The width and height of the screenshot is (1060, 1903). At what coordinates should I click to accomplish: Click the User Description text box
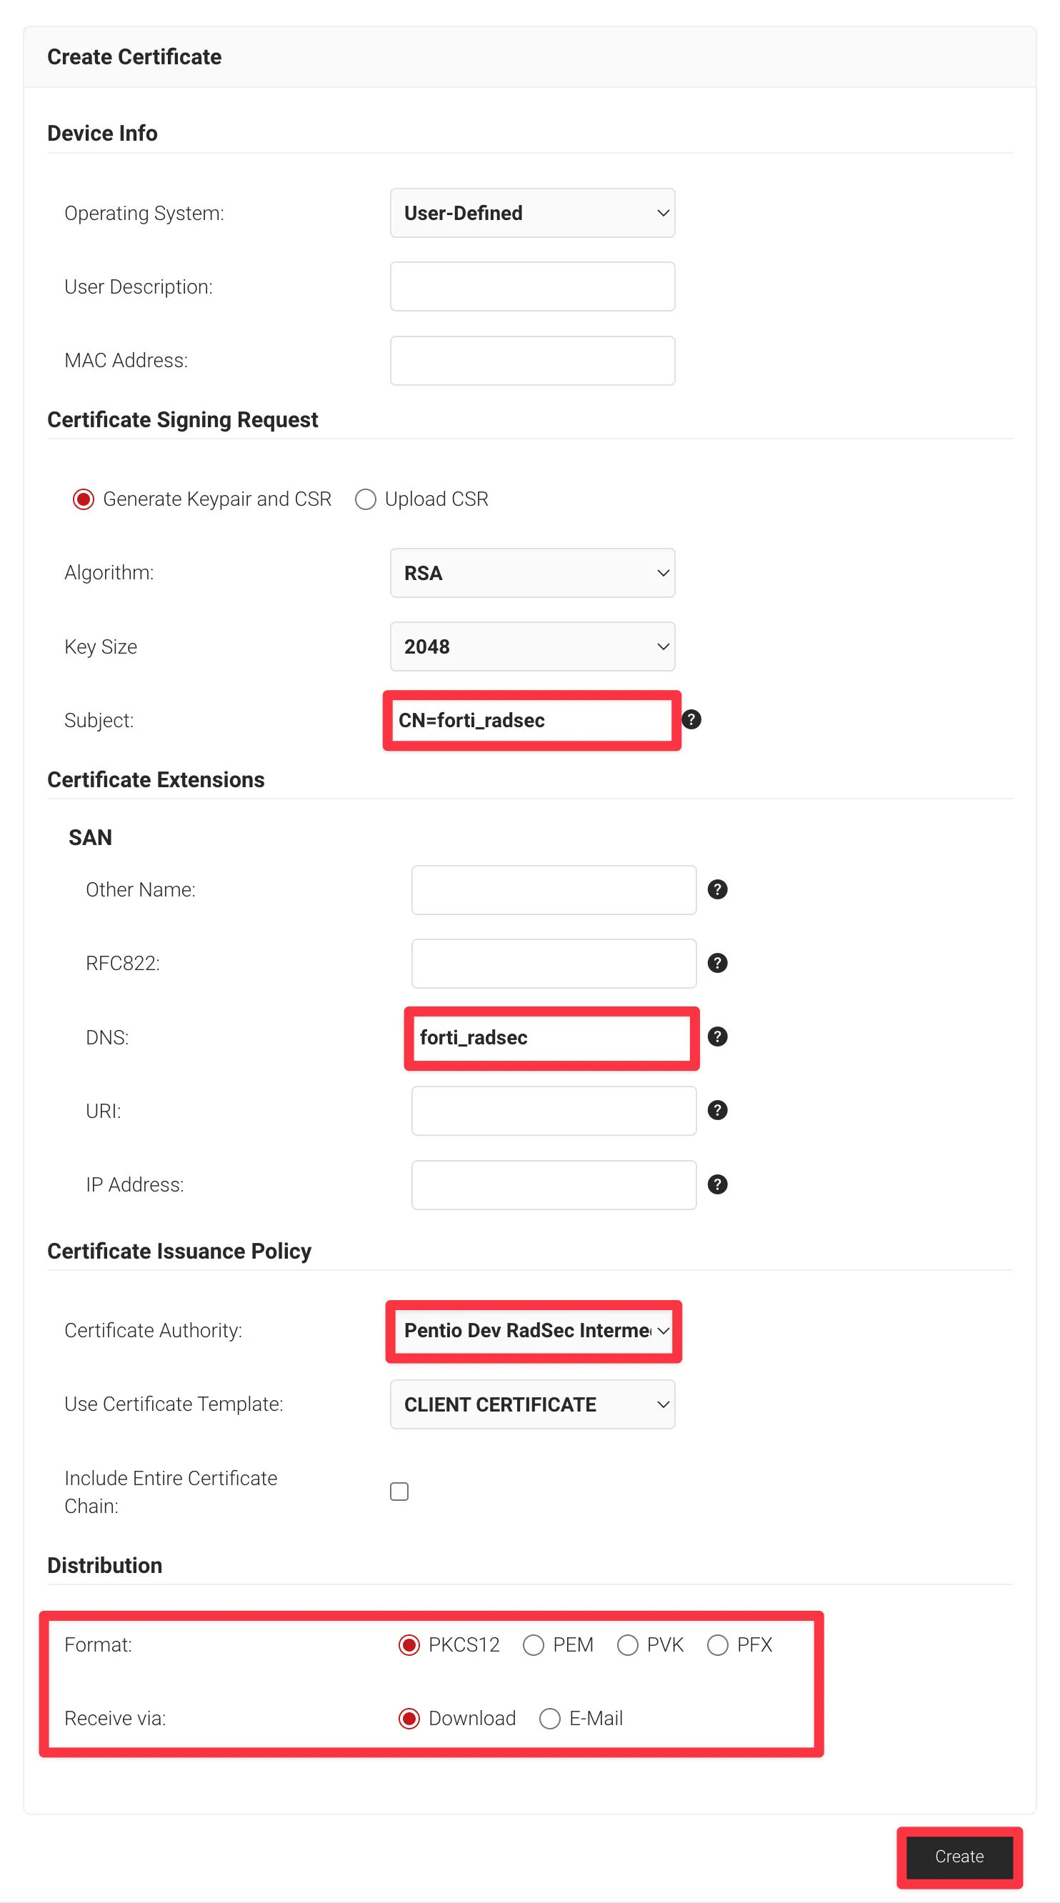tap(533, 286)
